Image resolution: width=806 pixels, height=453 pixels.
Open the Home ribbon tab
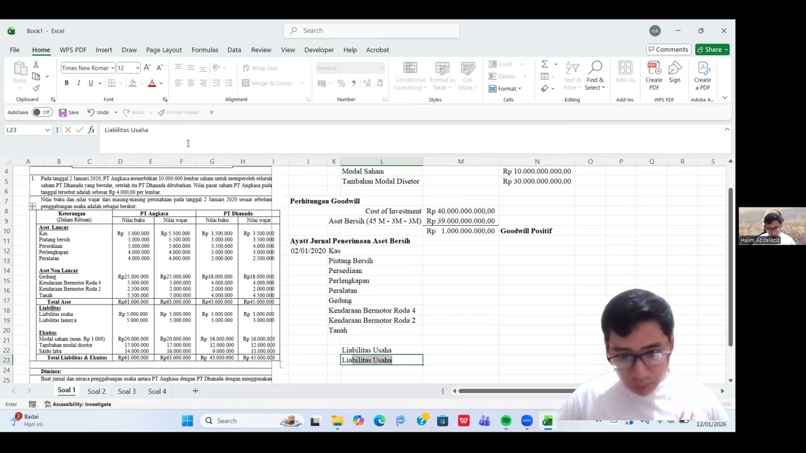pos(41,50)
